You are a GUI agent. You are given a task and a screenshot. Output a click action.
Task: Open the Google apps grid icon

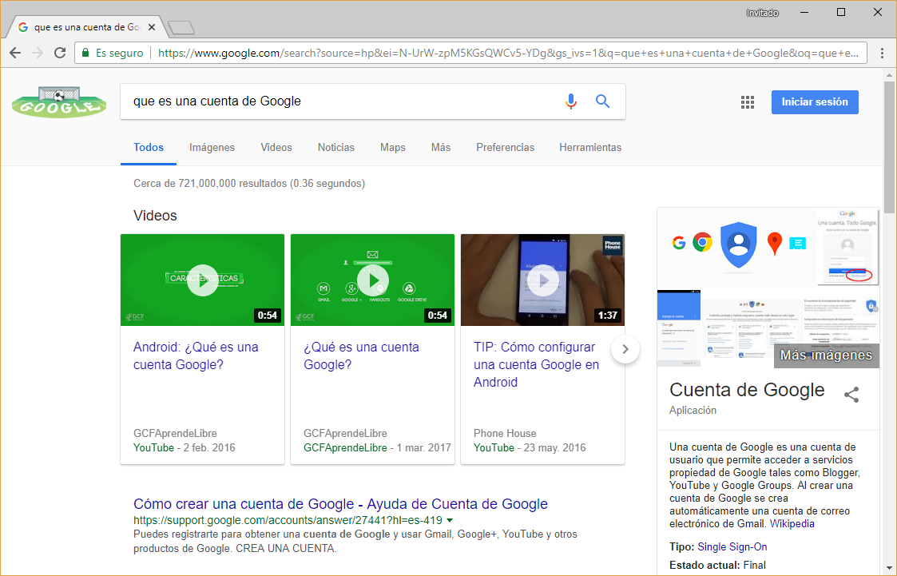coord(747,101)
